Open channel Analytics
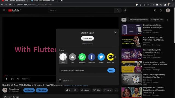 point(29,90)
